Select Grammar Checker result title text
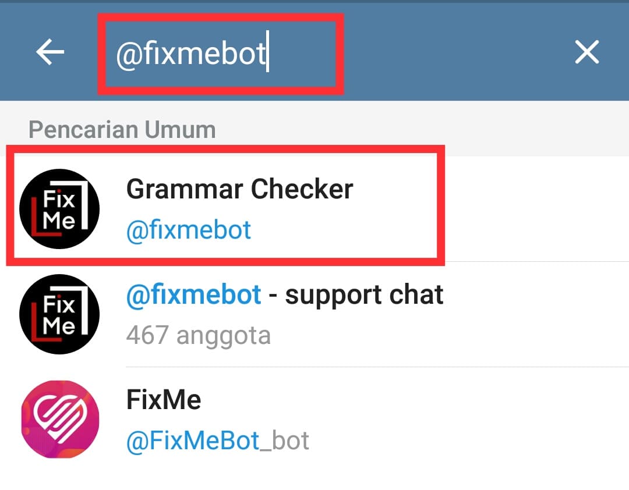629x490 pixels. [x=240, y=188]
